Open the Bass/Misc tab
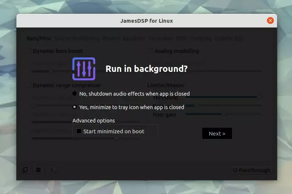Screen dimensions: 292x194 [x=39, y=38]
